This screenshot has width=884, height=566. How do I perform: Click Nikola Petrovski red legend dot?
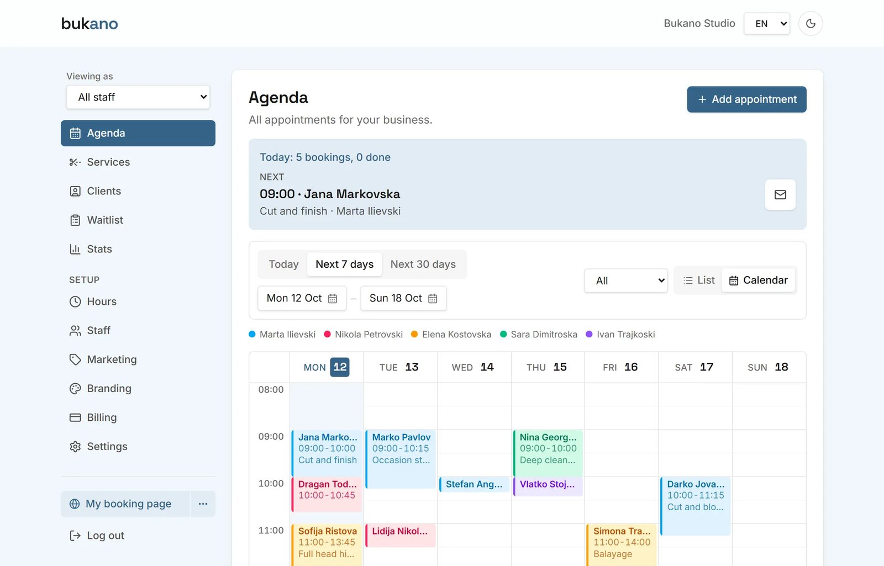pos(327,334)
